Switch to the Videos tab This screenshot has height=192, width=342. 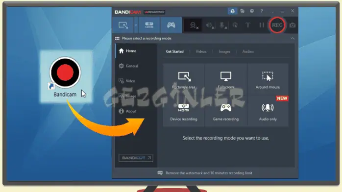coord(201,51)
